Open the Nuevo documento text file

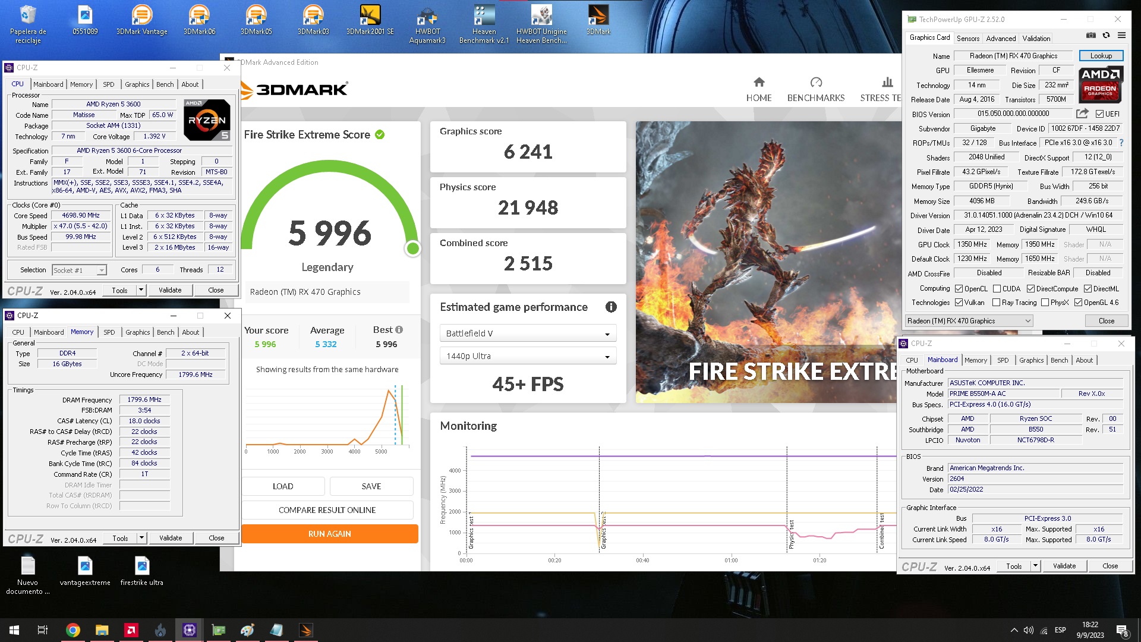(28, 575)
